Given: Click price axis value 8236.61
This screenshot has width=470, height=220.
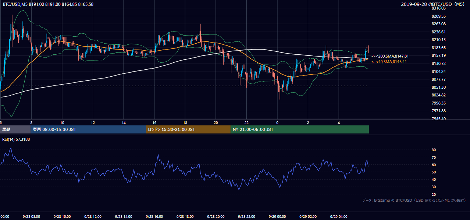Looking at the screenshot, I should (439, 32).
